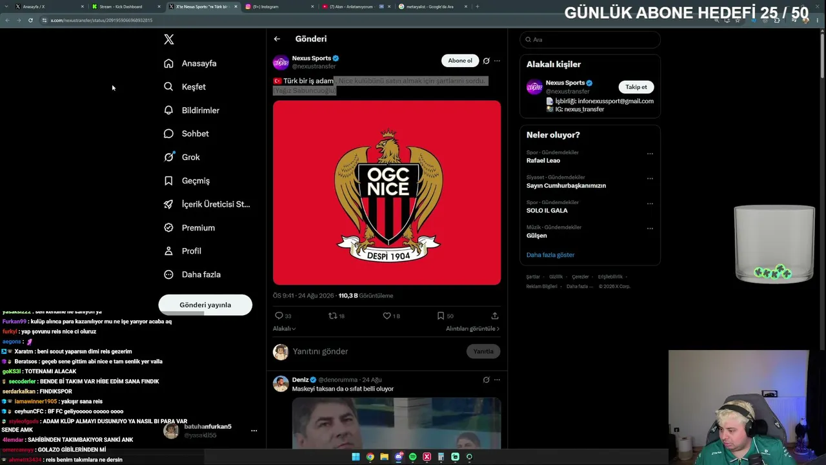Open Calculator from the taskbar
The image size is (826, 465).
[x=441, y=457]
